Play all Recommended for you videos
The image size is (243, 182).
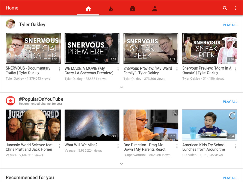click(x=230, y=178)
